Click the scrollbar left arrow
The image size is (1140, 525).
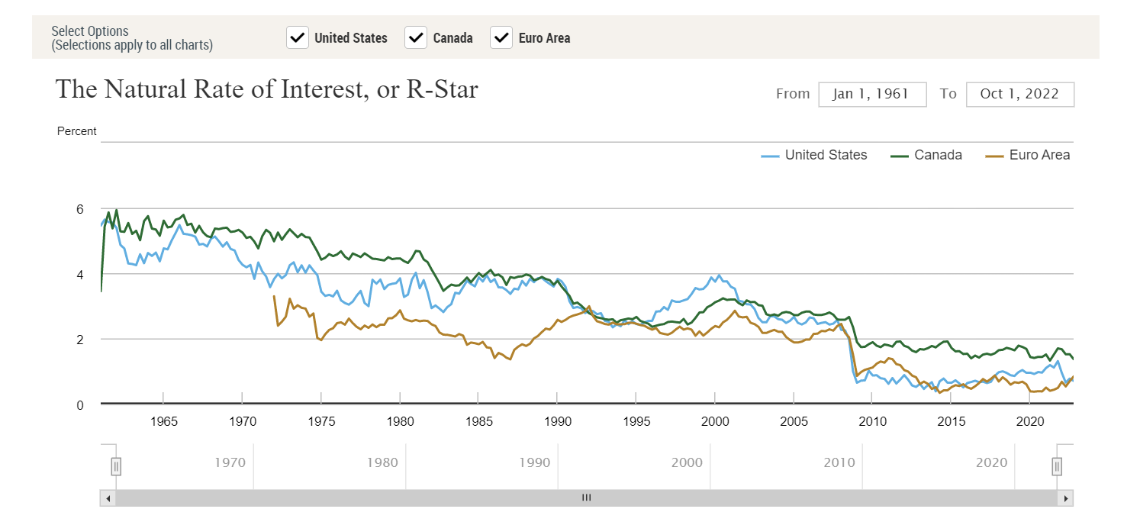(108, 498)
